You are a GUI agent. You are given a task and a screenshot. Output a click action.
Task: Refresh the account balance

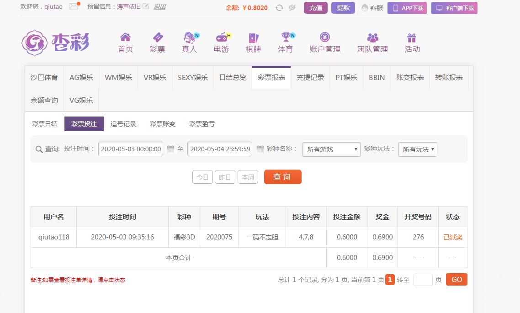click(x=279, y=8)
